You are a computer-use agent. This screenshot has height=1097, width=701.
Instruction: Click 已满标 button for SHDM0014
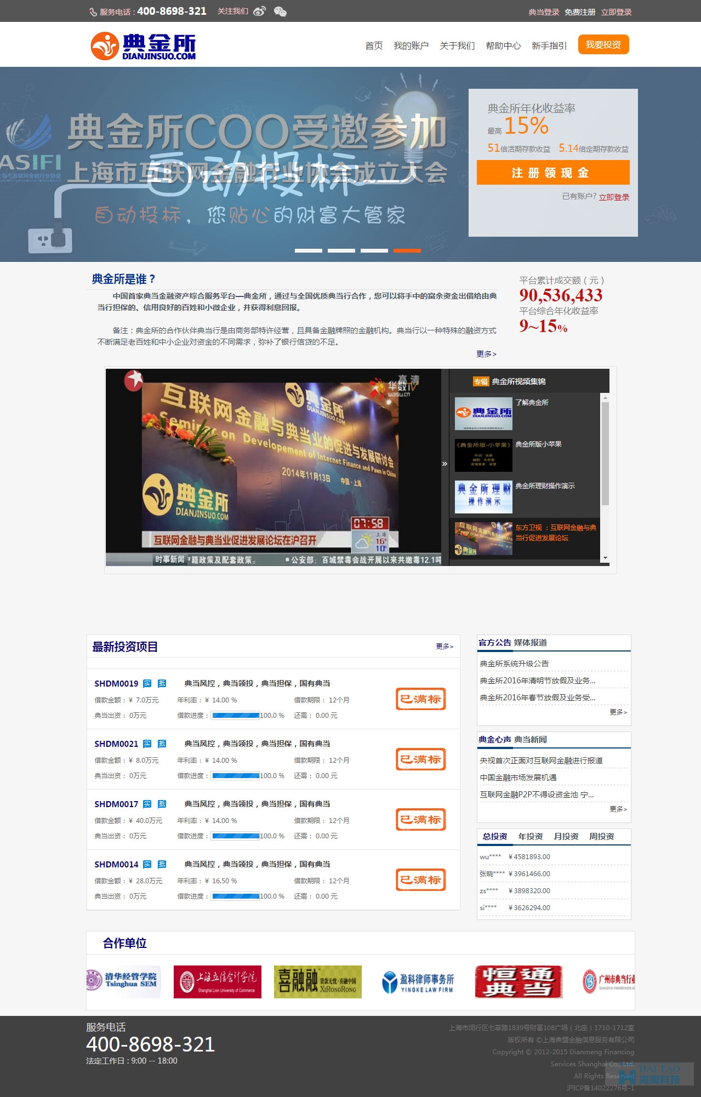click(x=421, y=879)
